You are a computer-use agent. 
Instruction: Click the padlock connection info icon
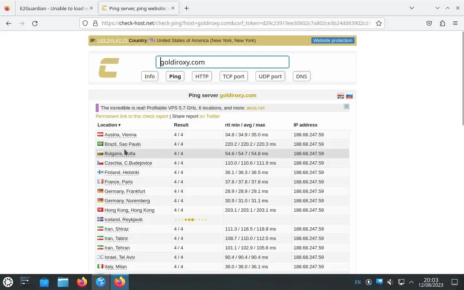[x=95, y=23]
